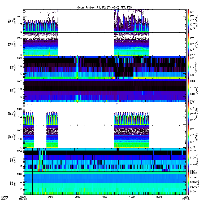Click the "0400" time tick label

tap(50, 197)
